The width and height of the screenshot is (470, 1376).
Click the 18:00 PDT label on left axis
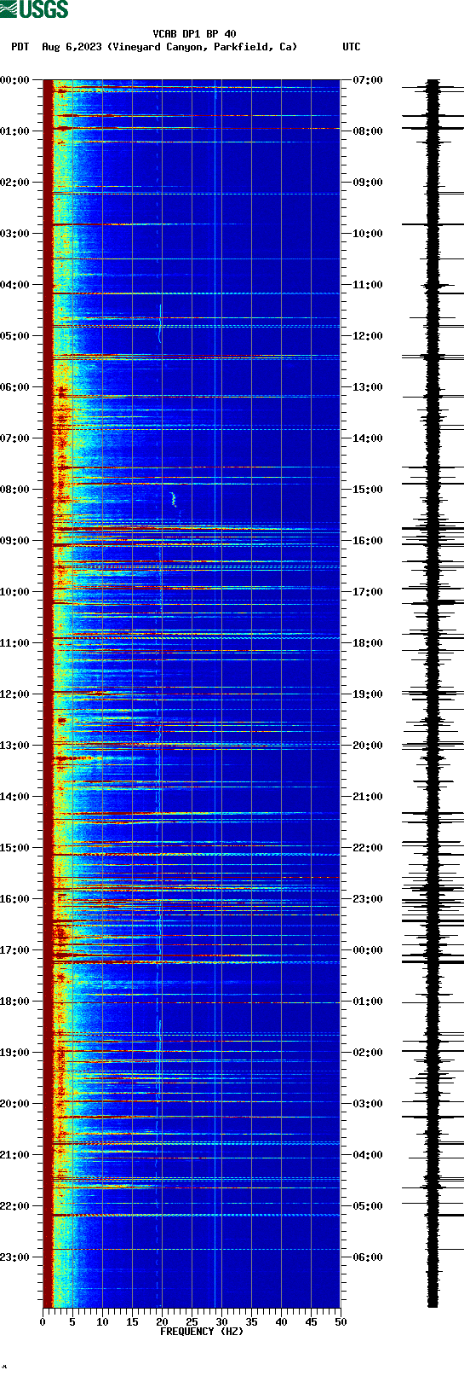click(x=14, y=1002)
